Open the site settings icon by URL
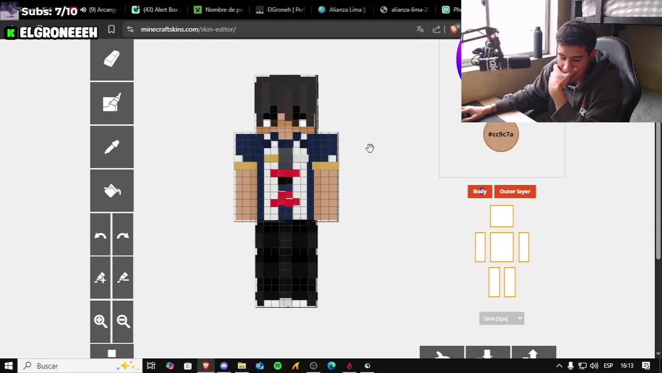The width and height of the screenshot is (662, 373). [130, 30]
